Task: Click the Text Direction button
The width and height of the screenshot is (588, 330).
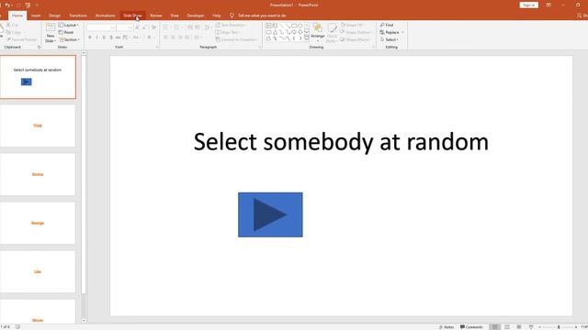Action: (x=231, y=25)
